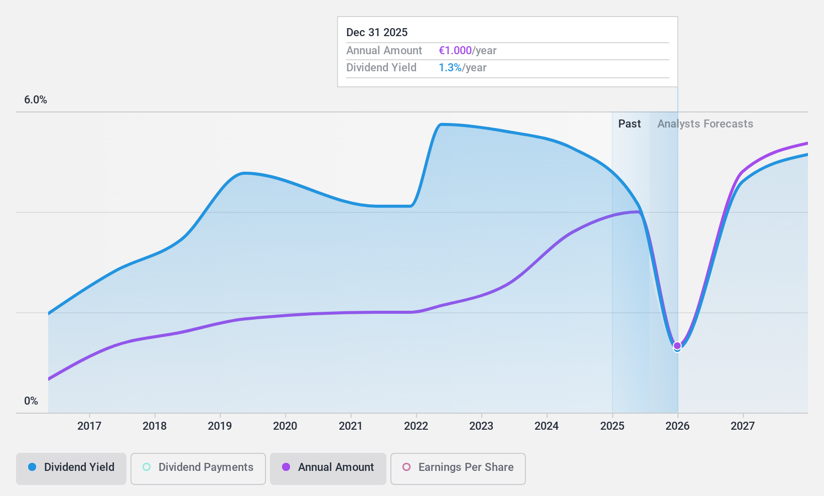Enable the Earnings Per Share series
This screenshot has height=496, width=824.
[458, 469]
